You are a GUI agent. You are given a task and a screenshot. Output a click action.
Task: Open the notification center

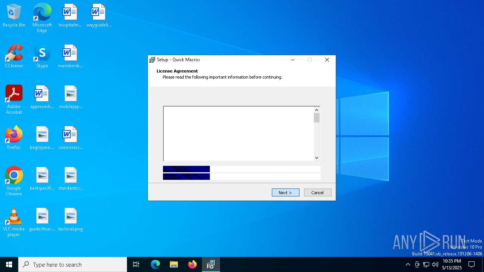(x=472, y=264)
